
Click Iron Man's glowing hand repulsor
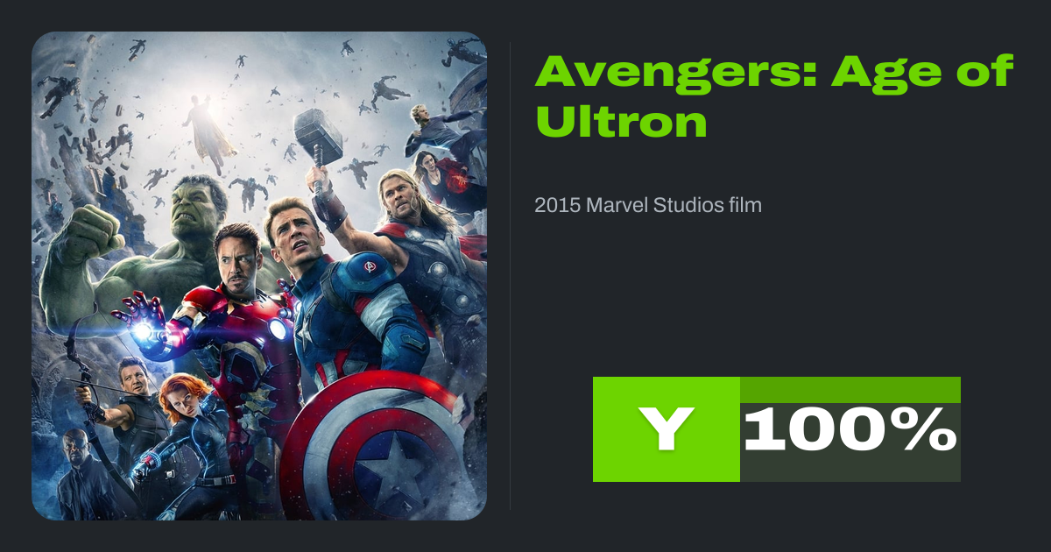click(144, 331)
